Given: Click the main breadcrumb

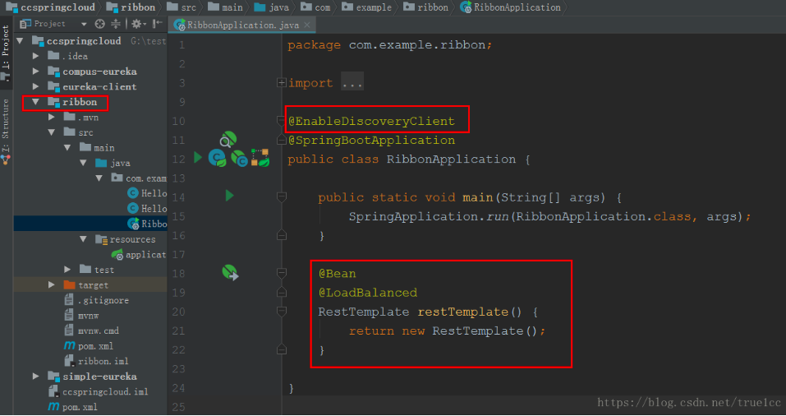Looking at the screenshot, I should click(x=226, y=7).
